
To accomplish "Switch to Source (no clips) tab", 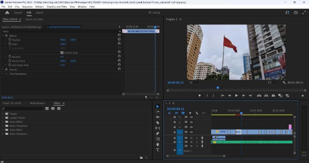I will [34, 19].
